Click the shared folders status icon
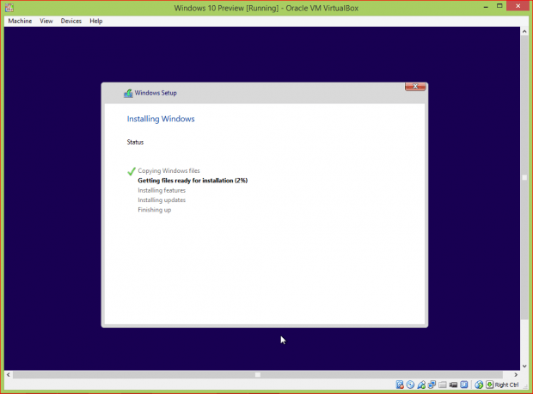533x394 pixels. point(442,385)
